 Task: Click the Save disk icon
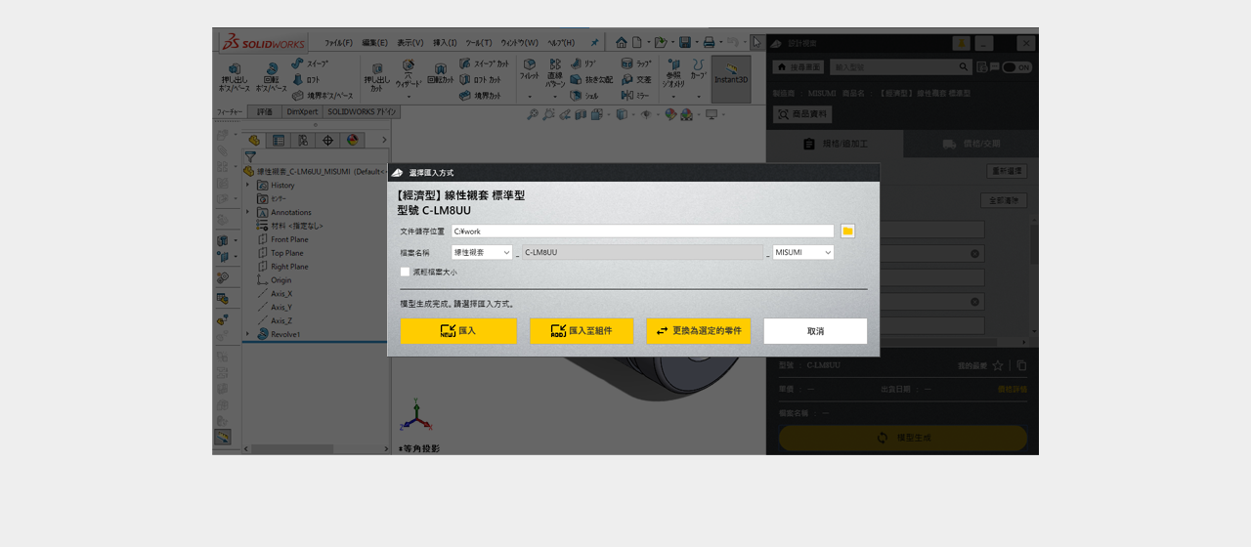click(x=684, y=42)
